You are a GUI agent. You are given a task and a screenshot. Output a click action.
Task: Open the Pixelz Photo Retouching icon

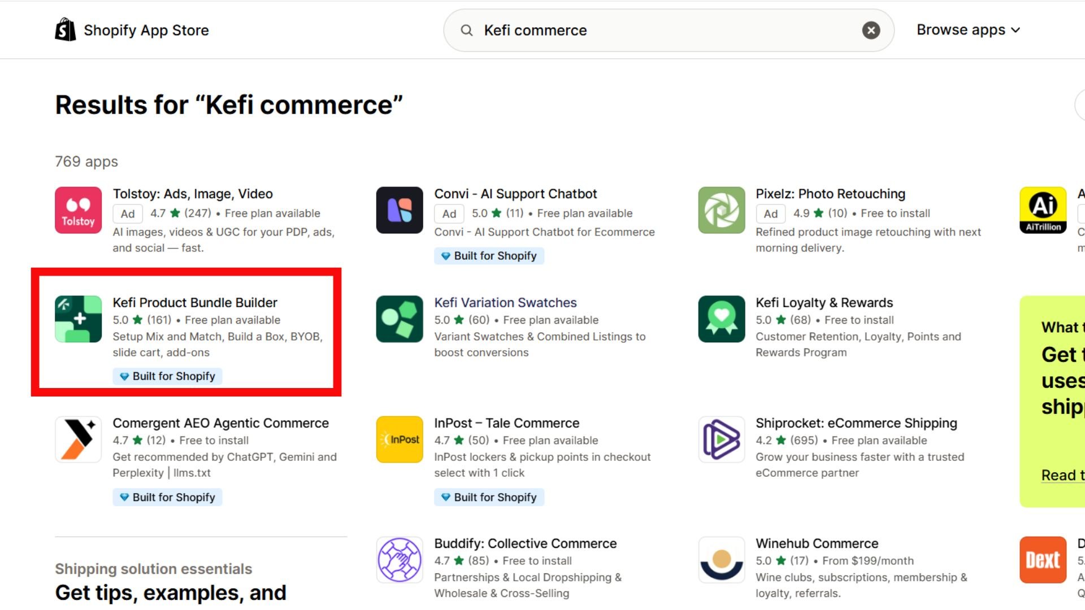pyautogui.click(x=722, y=210)
